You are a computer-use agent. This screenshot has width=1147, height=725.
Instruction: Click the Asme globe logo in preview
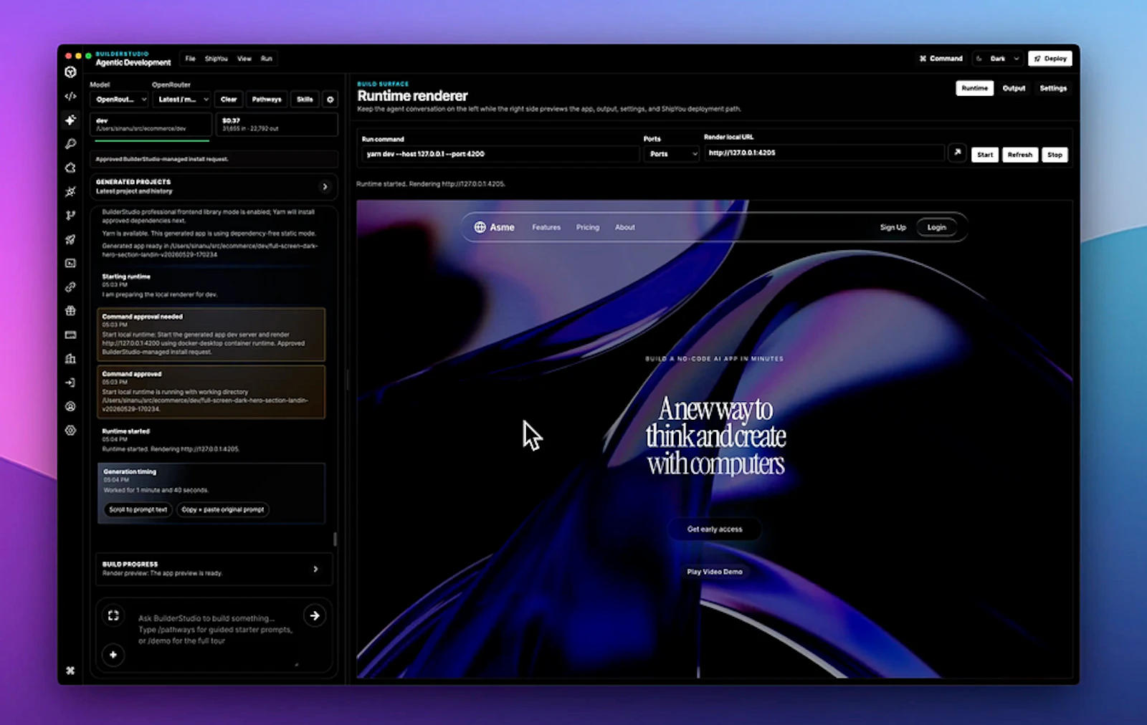pos(480,227)
